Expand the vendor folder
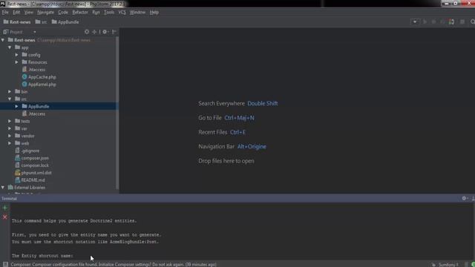This screenshot has width=475, height=267. [x=10, y=136]
